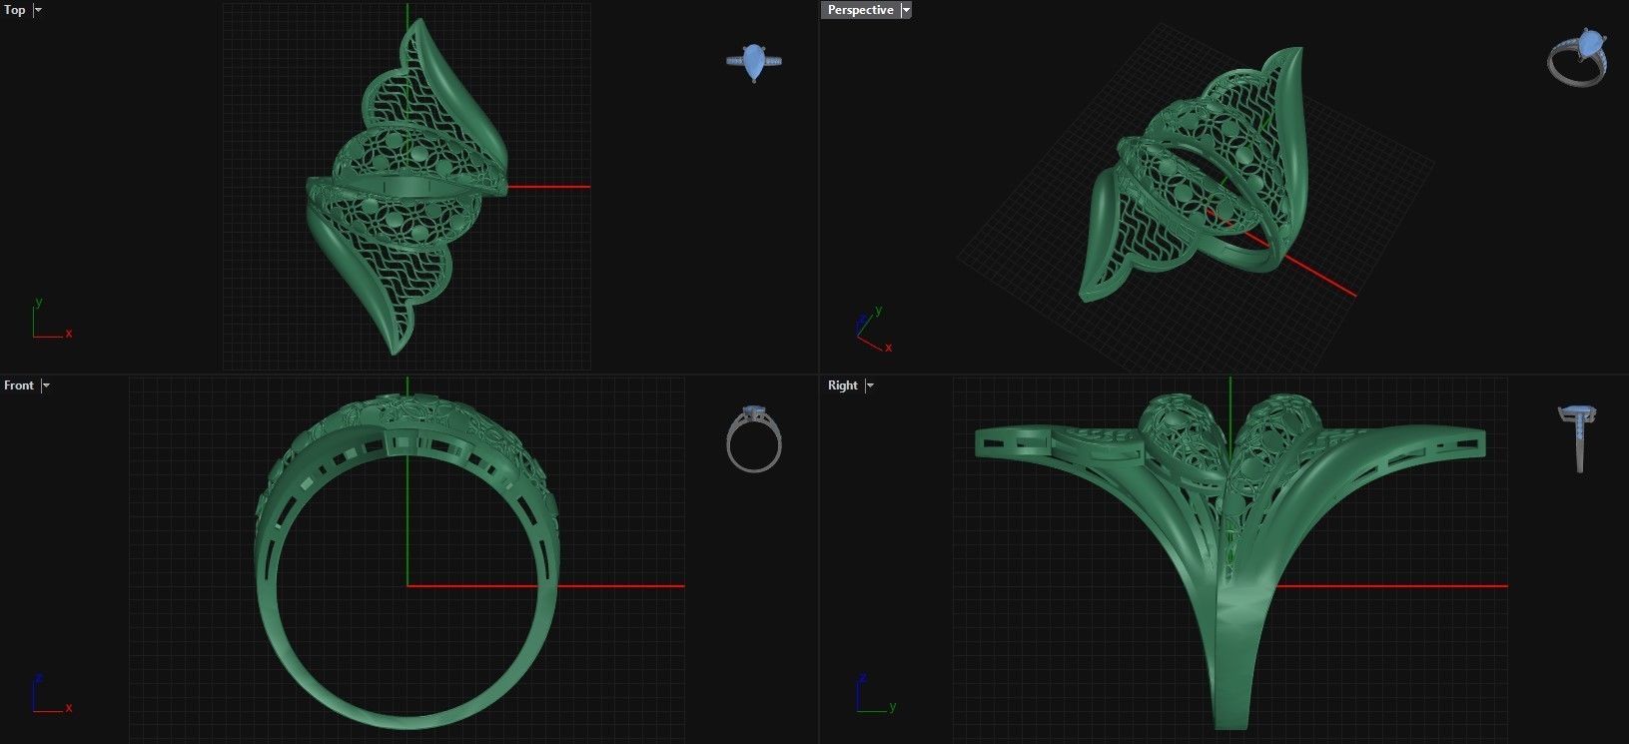Select the Top viewport title label
The height and width of the screenshot is (744, 1629).
coord(15,10)
